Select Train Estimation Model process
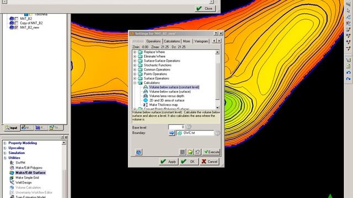This screenshot has width=353, height=198. (x=30, y=197)
